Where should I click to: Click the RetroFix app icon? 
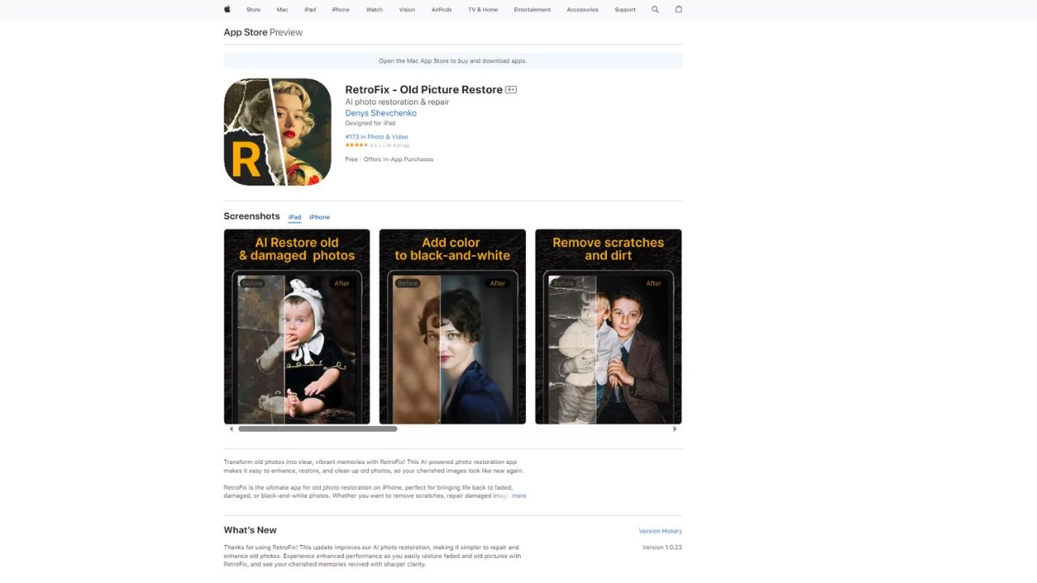tap(277, 132)
